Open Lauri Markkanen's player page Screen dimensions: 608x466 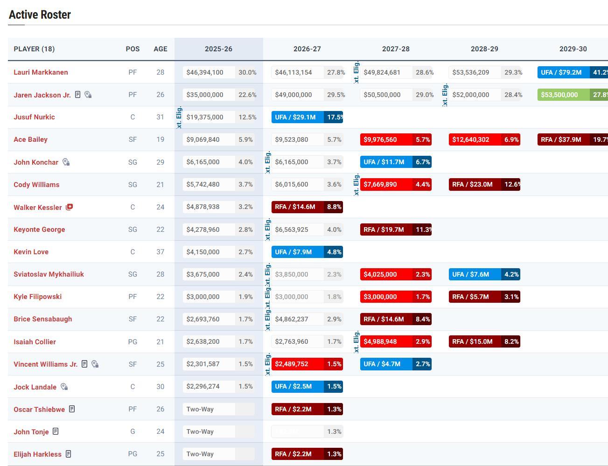point(41,72)
